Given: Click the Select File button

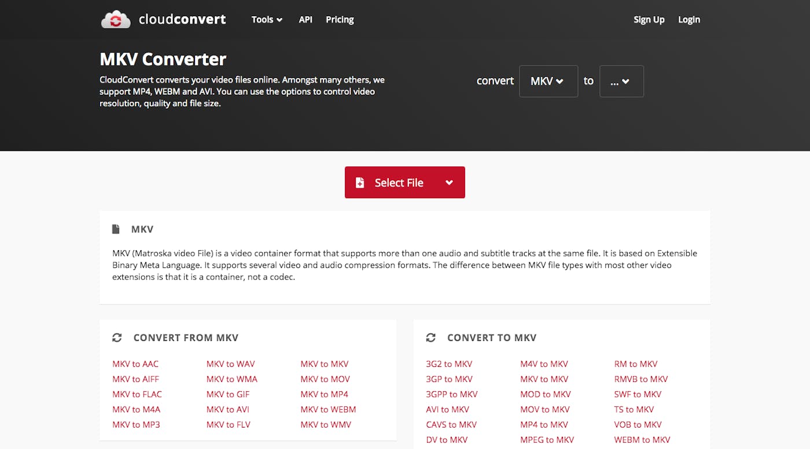Looking at the screenshot, I should pos(405,183).
